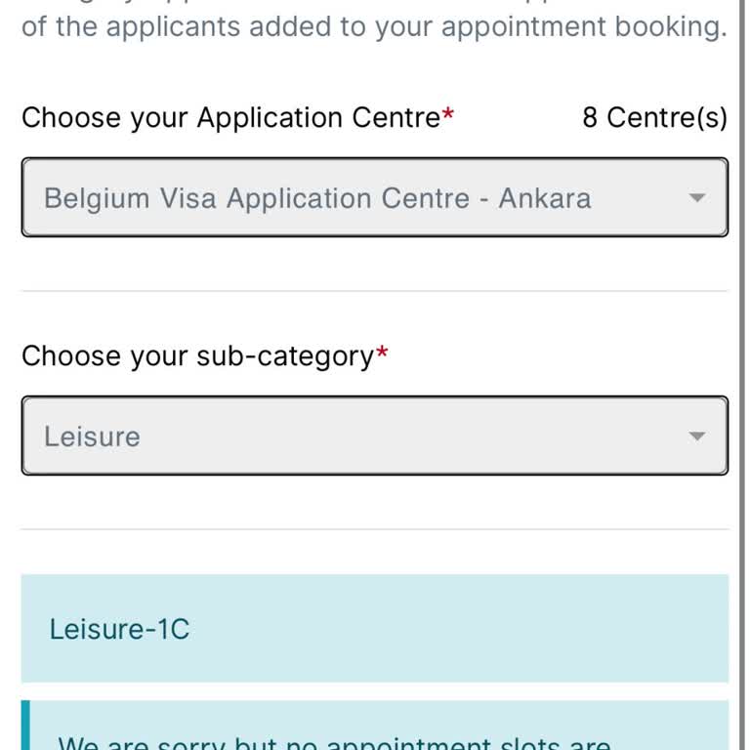The height and width of the screenshot is (750, 750).
Task: Open the Application Centre dropdown arrow
Action: tap(696, 198)
